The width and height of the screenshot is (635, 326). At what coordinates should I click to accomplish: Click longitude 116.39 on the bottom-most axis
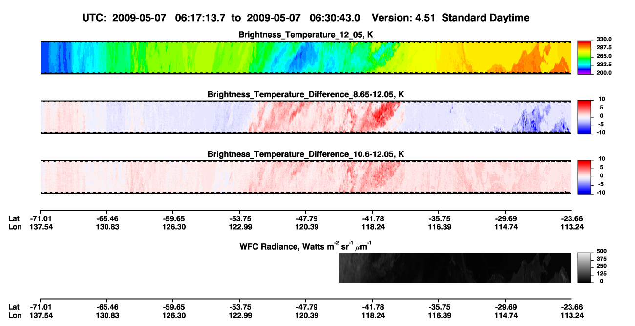[439, 315]
